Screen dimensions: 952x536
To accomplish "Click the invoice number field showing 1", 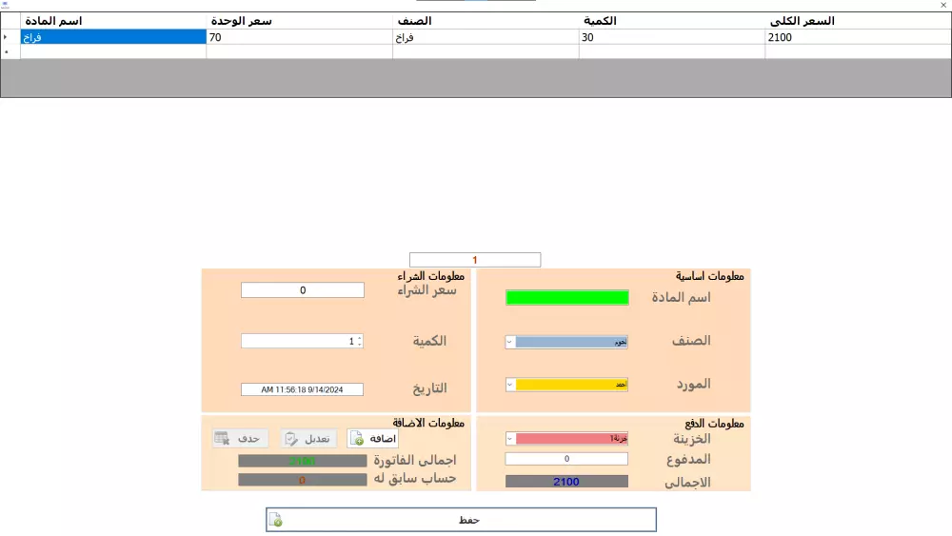I will tap(475, 260).
